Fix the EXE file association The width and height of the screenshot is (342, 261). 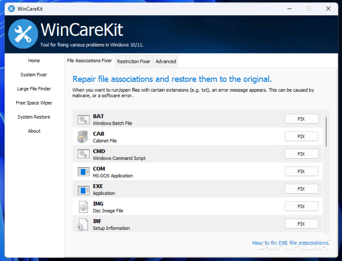coord(302,189)
